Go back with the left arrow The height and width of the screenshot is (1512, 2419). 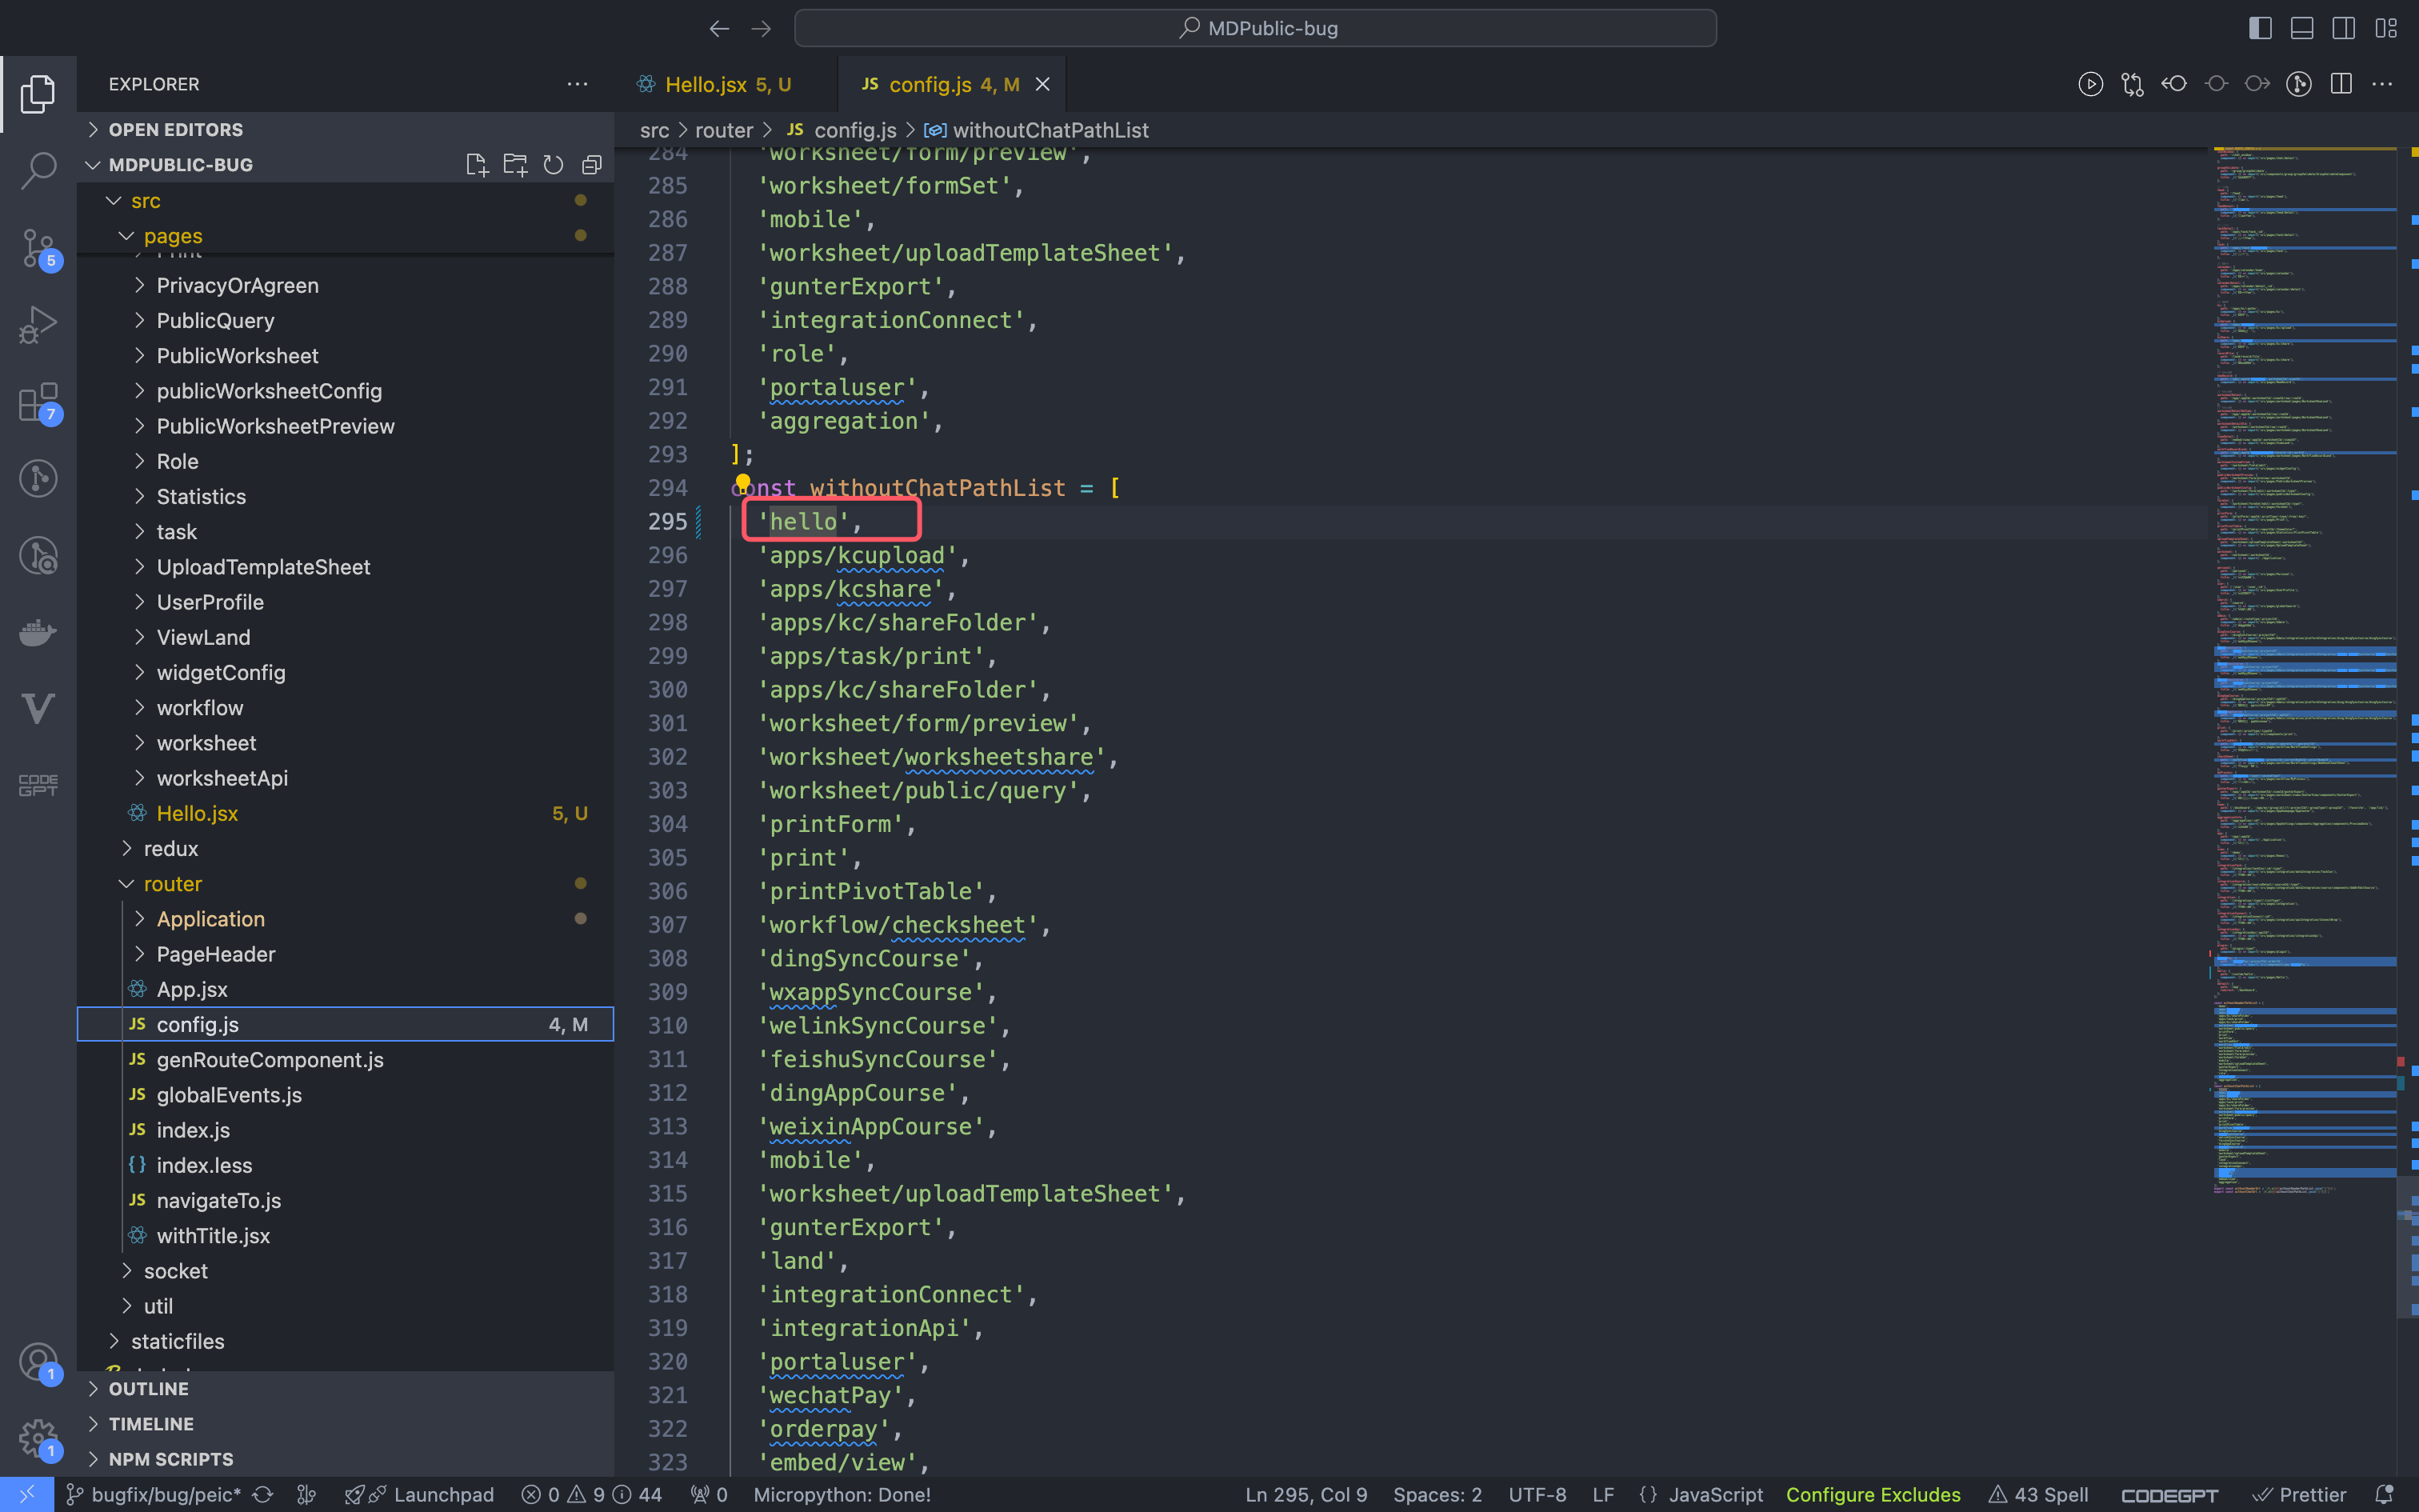pos(720,28)
